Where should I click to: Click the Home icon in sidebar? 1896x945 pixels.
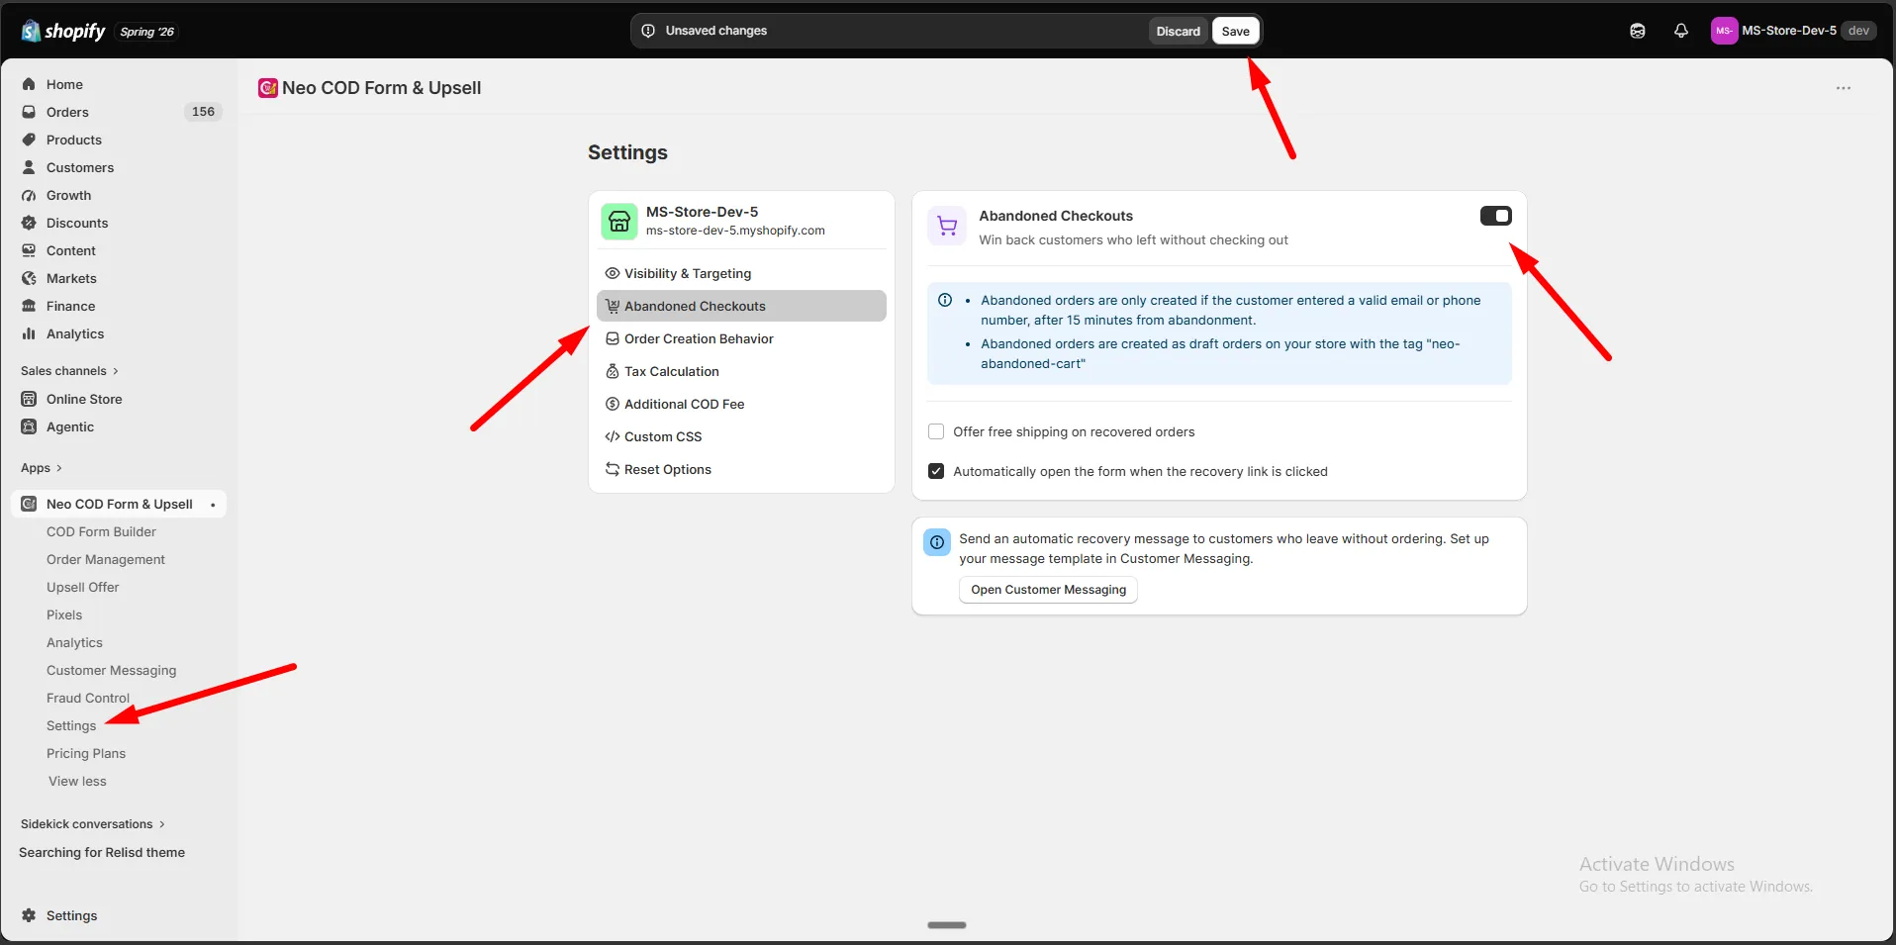[29, 84]
